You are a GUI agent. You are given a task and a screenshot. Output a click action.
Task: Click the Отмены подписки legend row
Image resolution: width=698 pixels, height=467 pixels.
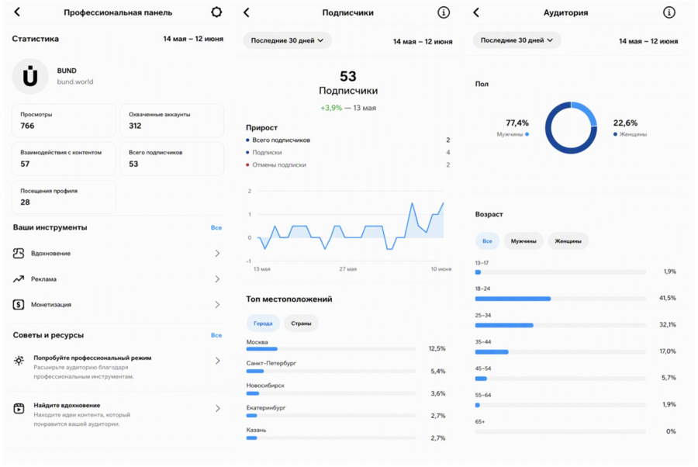tap(347, 164)
